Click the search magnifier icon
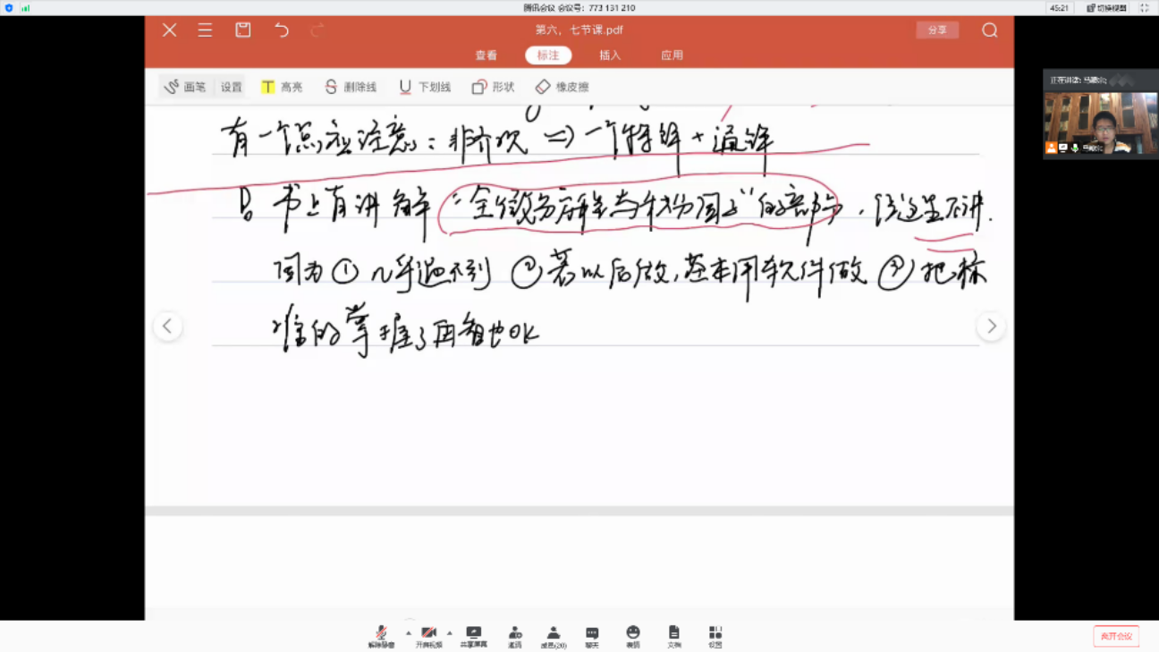This screenshot has width=1159, height=653. pos(989,30)
